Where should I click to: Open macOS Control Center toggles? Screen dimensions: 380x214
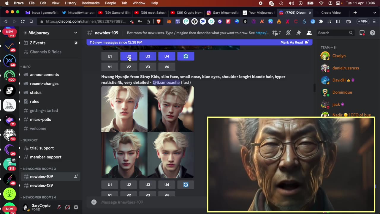(x=339, y=3)
